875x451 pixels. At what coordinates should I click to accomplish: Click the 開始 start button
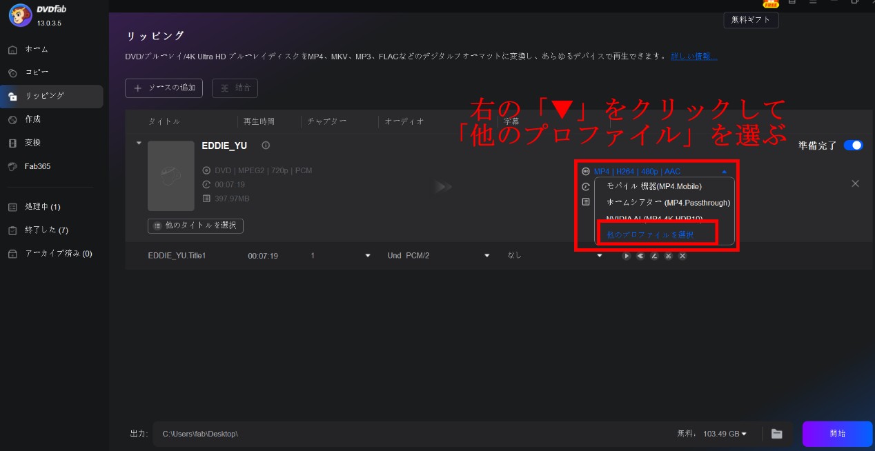838,434
